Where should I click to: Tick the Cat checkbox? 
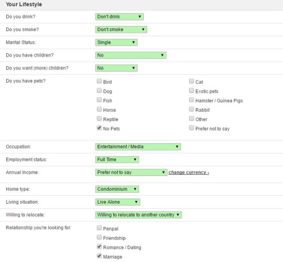pyautogui.click(x=191, y=81)
